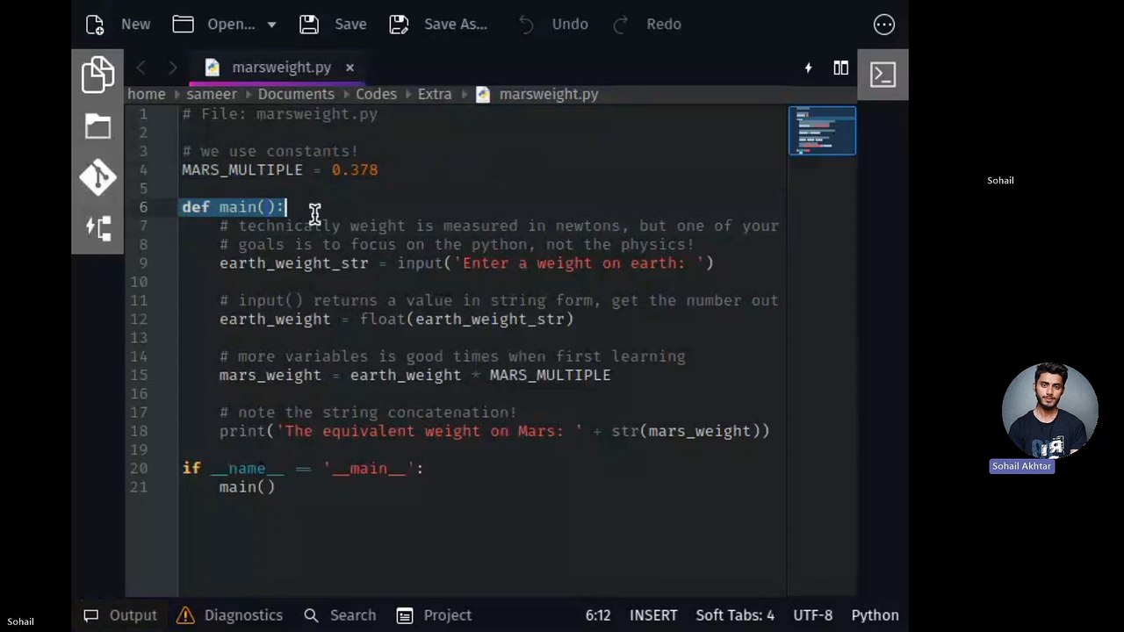This screenshot has width=1124, height=632.
Task: Click the 'main()' call on line 21
Action: click(x=247, y=487)
